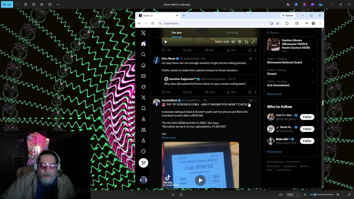
Task: Follow Rock Hi... account
Action: pyautogui.click(x=307, y=129)
